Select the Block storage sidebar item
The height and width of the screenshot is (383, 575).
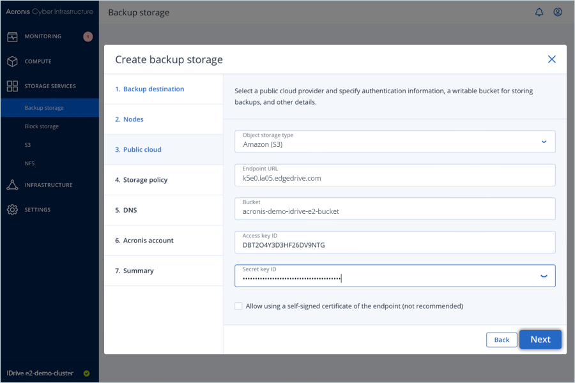tap(42, 126)
